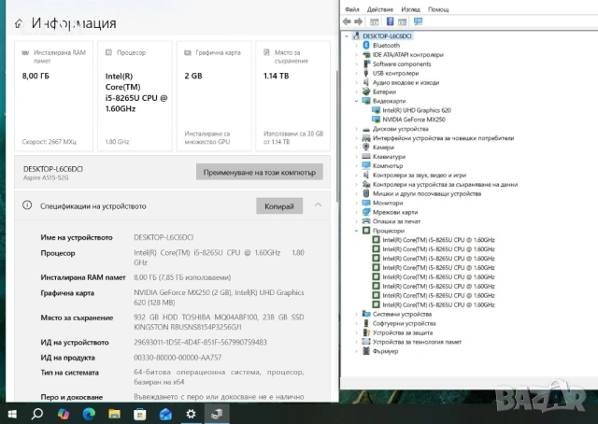Viewport: 598px width, 424px height.
Task: Select Софтуерни устройства tree item
Action: (404, 323)
